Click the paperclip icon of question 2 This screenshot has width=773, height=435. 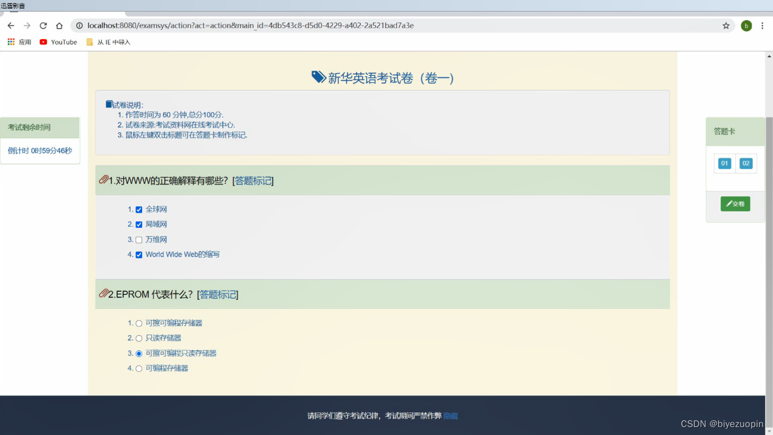tap(104, 294)
